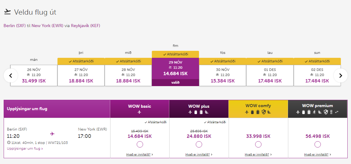Click the purple airplane icon between cities
This screenshot has width=351, height=164.
pos(52,134)
